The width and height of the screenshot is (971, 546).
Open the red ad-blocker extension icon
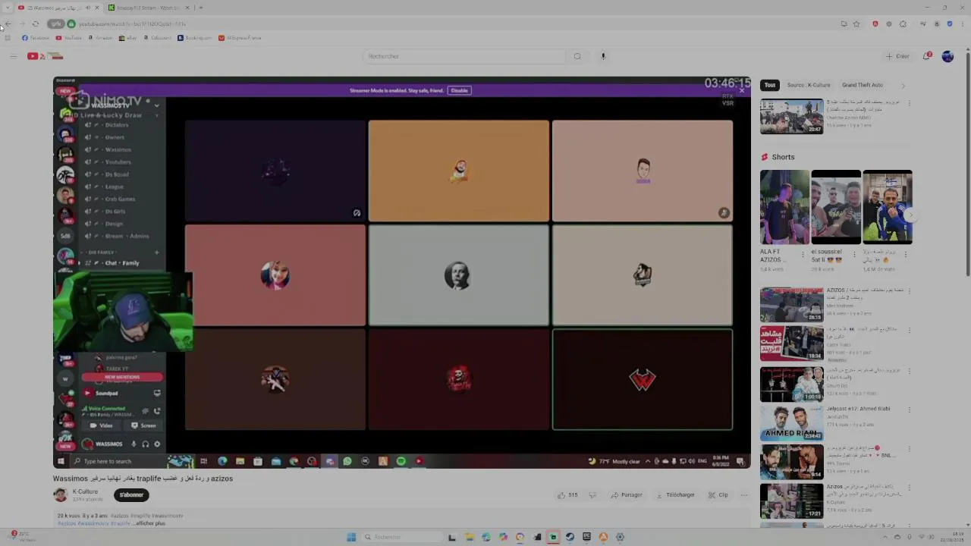pos(875,24)
